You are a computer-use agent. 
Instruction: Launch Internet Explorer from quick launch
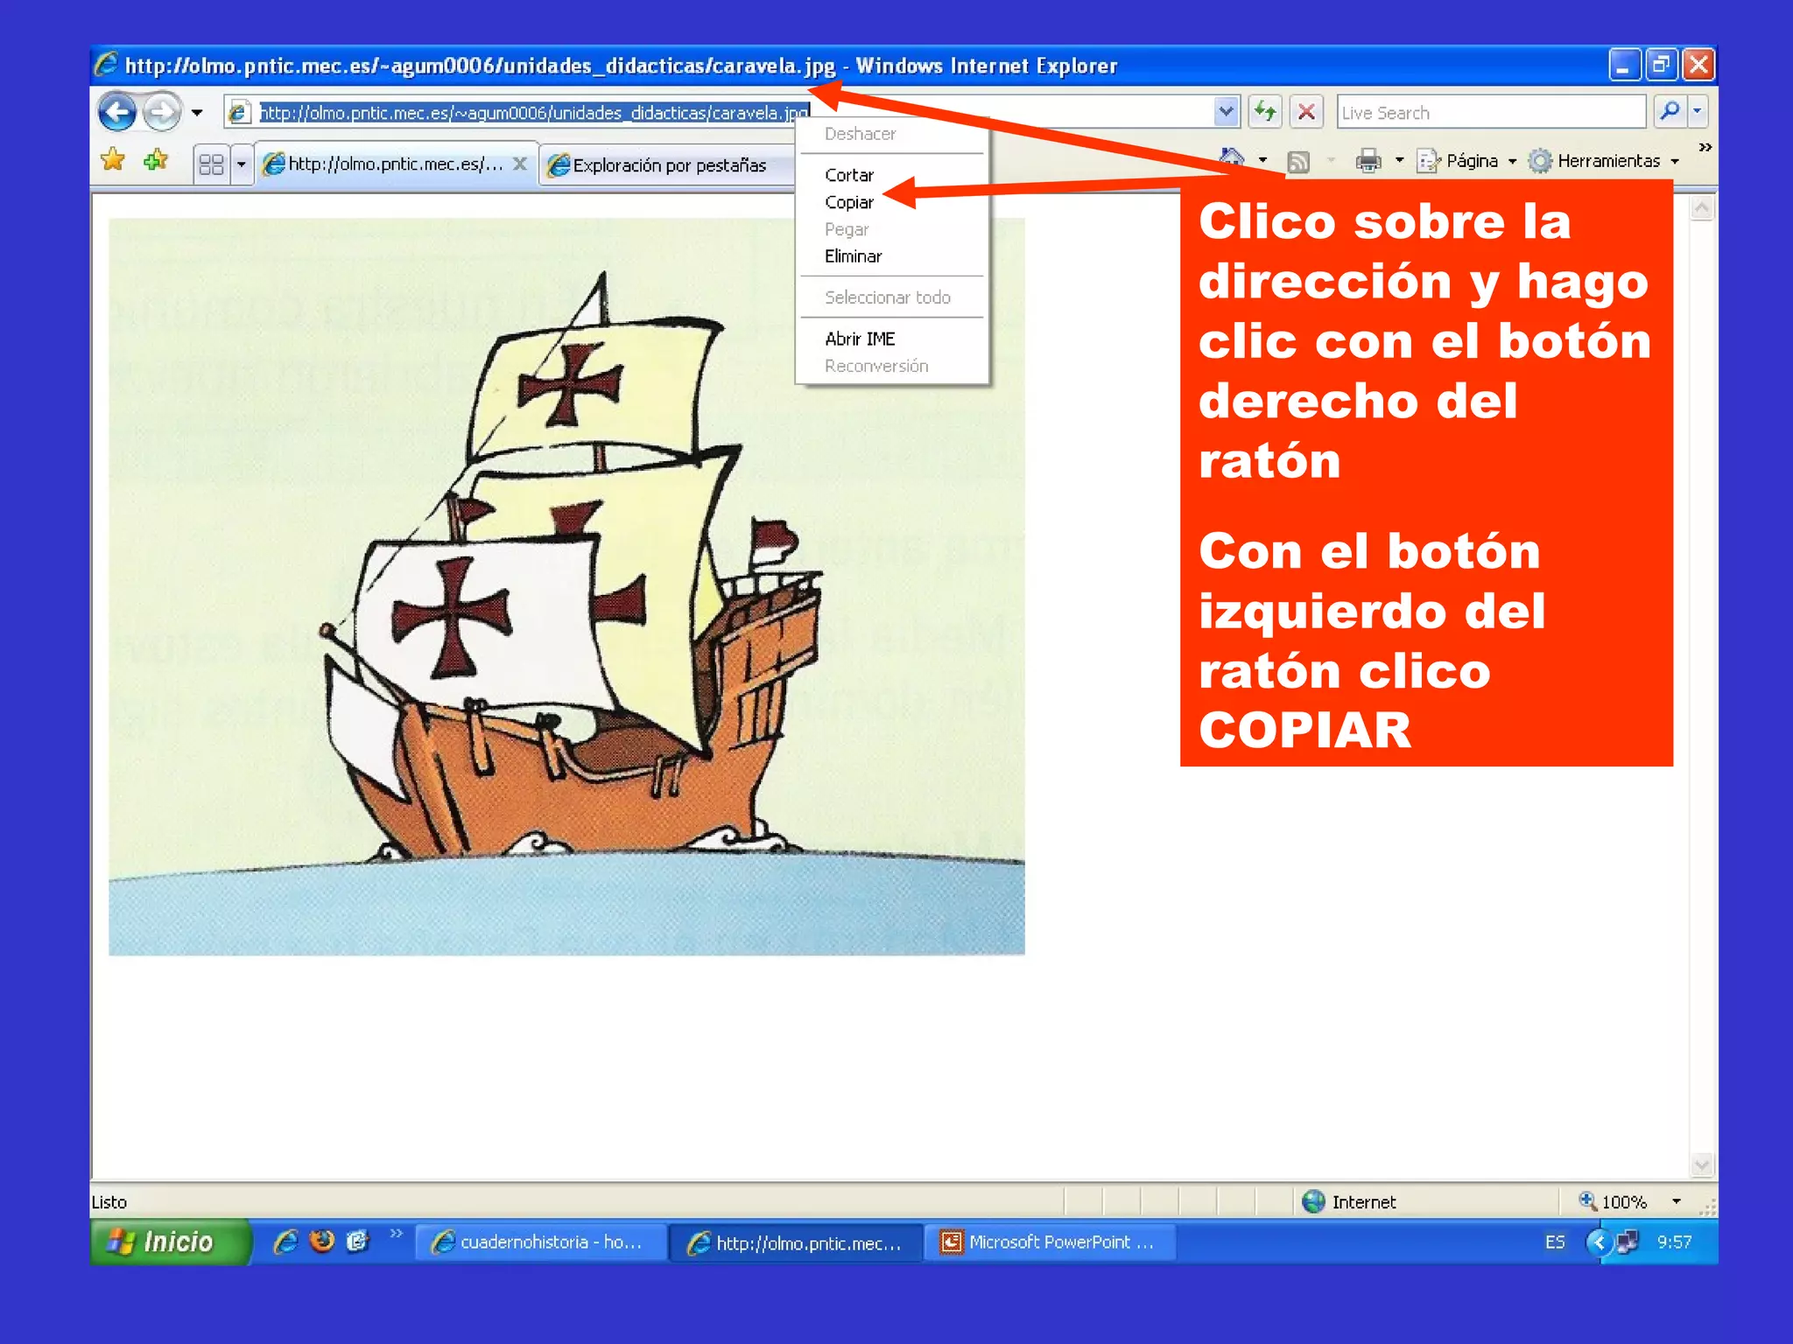285,1242
